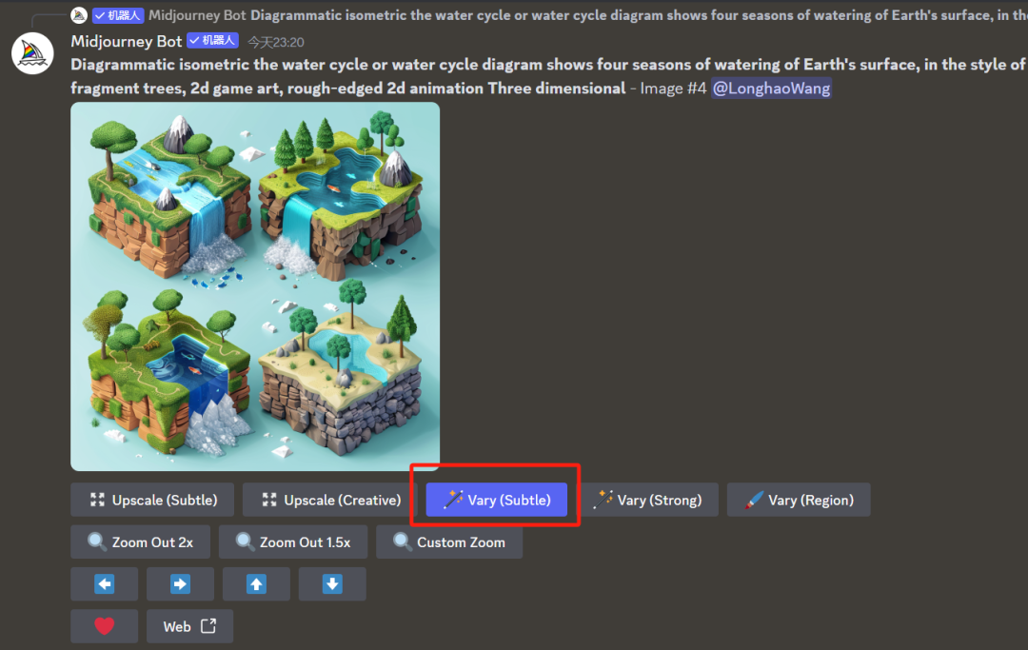This screenshot has height=650, width=1028.
Task: Click the Upscale (Subtle) button
Action: [152, 500]
